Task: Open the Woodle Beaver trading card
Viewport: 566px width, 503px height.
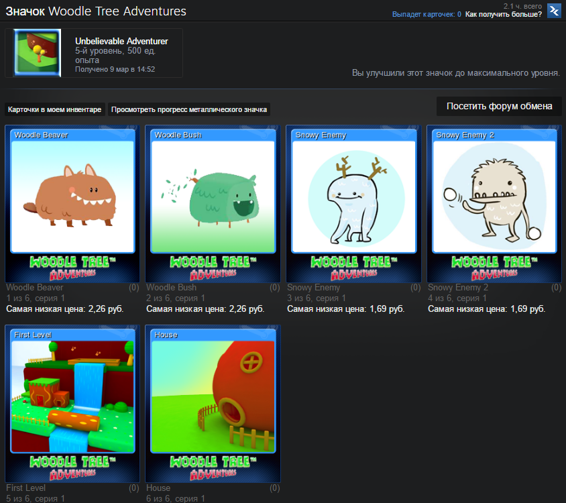Action: click(72, 204)
